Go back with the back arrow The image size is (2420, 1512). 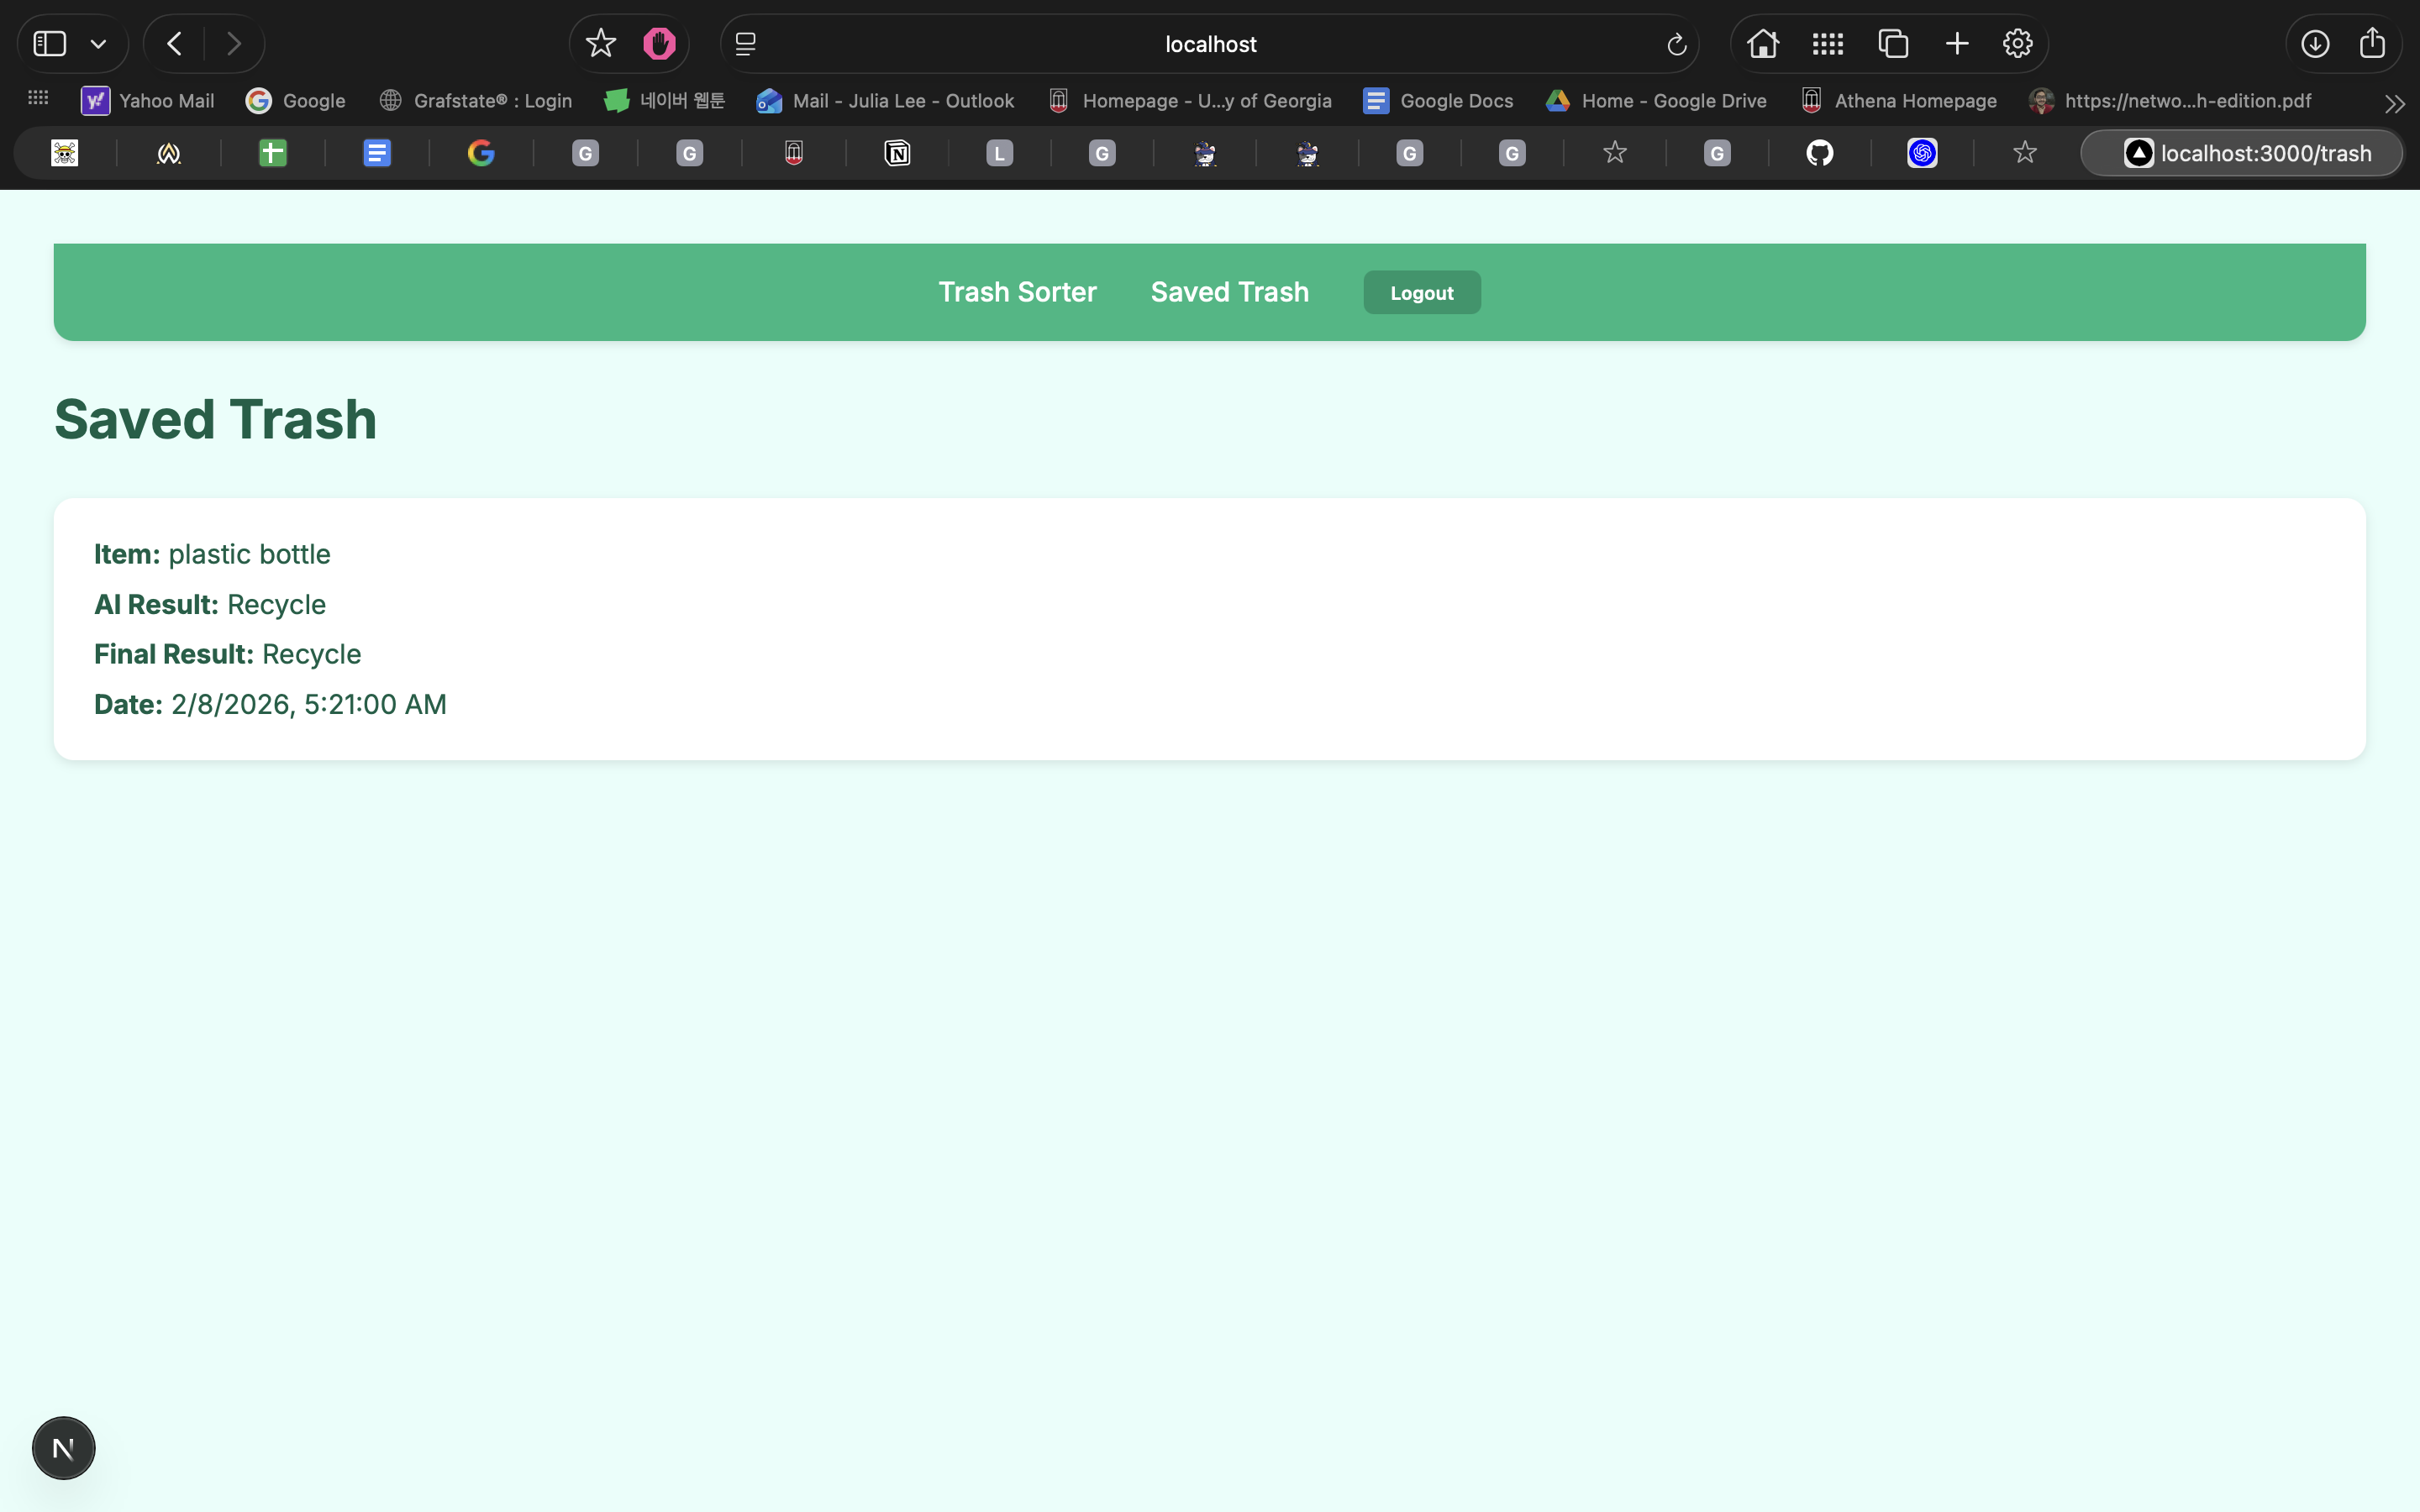click(x=175, y=44)
